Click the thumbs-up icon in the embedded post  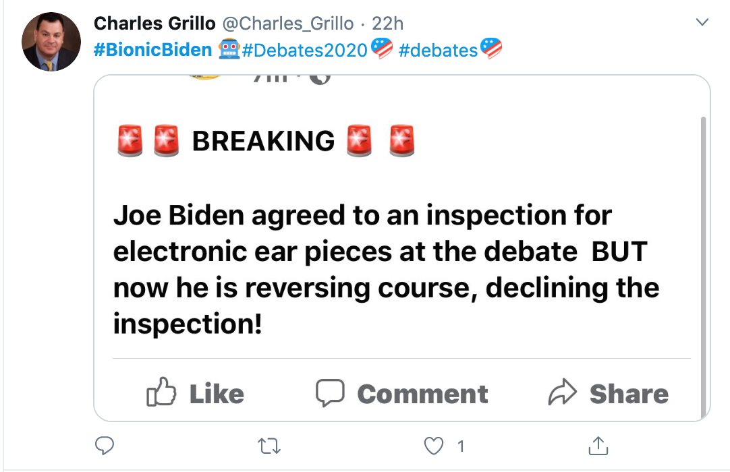point(161,393)
